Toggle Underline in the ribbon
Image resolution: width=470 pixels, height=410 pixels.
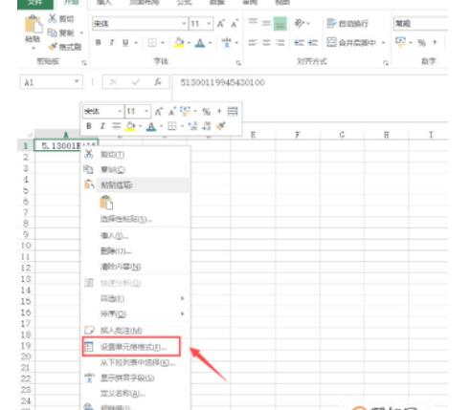coord(125,42)
